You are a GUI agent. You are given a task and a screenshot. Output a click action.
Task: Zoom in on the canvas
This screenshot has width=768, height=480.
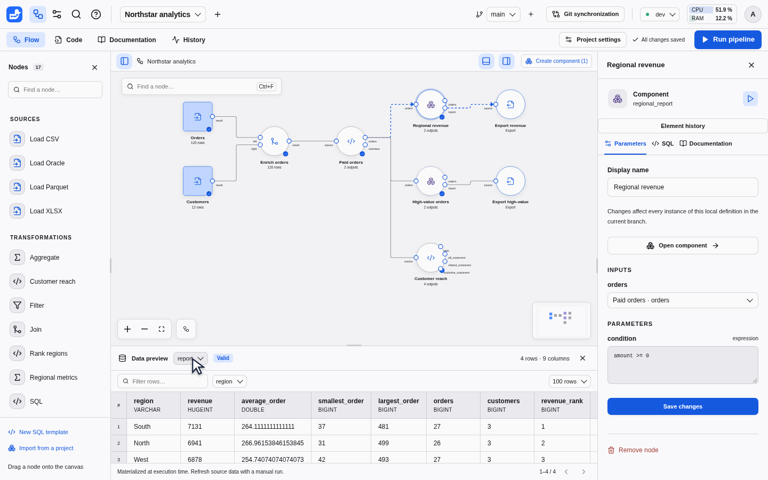127,329
